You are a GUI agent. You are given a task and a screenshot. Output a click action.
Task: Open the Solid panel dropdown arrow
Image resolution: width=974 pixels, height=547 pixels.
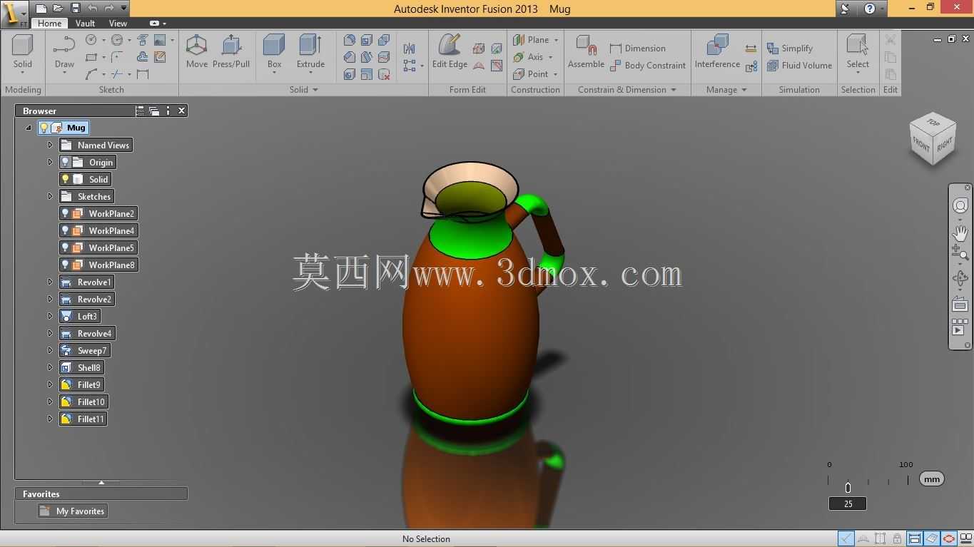pos(315,90)
